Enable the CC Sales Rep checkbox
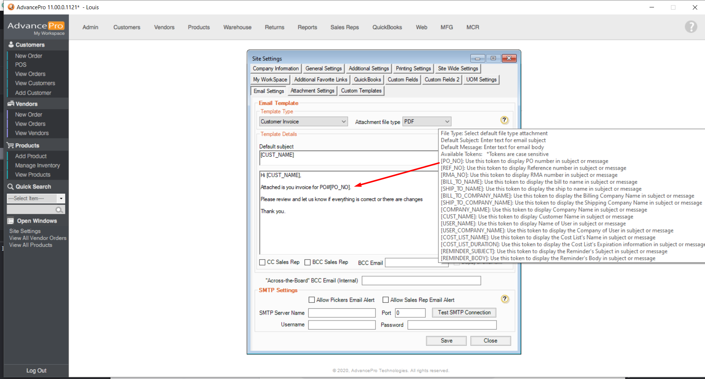Image resolution: width=705 pixels, height=379 pixels. (x=262, y=262)
